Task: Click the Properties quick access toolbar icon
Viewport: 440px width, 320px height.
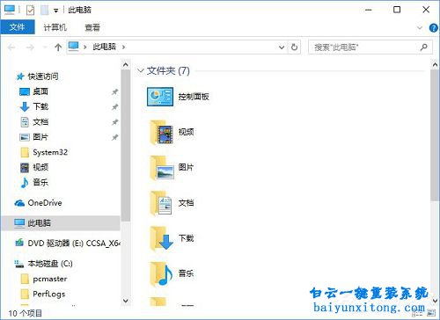Action: tap(31, 10)
